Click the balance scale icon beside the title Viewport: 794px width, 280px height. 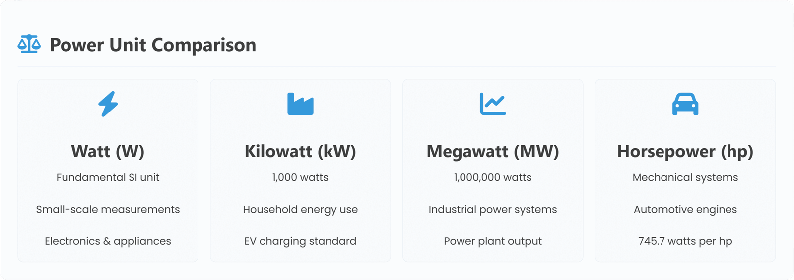29,44
